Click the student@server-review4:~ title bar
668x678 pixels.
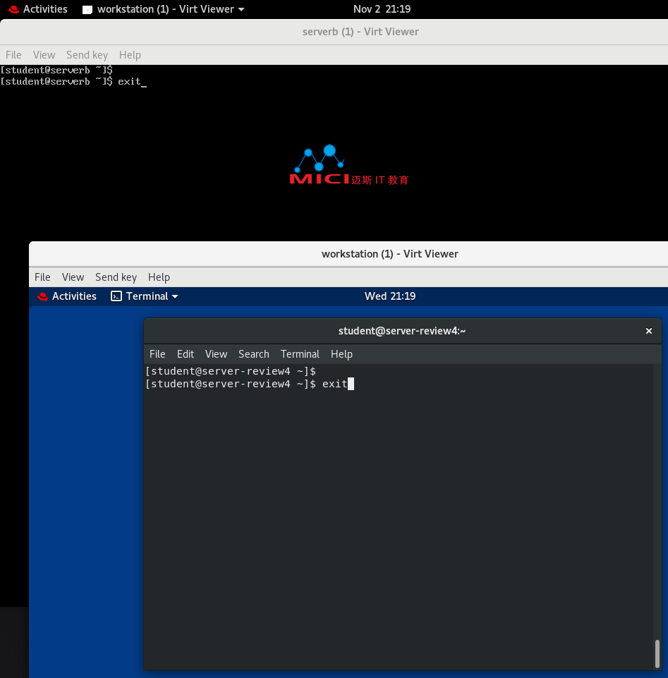(401, 331)
